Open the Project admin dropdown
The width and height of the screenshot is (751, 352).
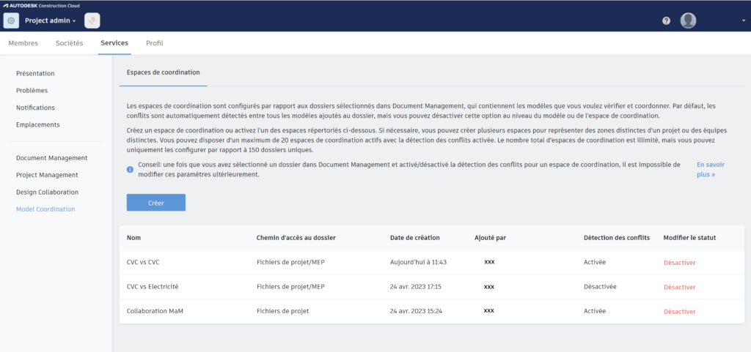click(51, 20)
